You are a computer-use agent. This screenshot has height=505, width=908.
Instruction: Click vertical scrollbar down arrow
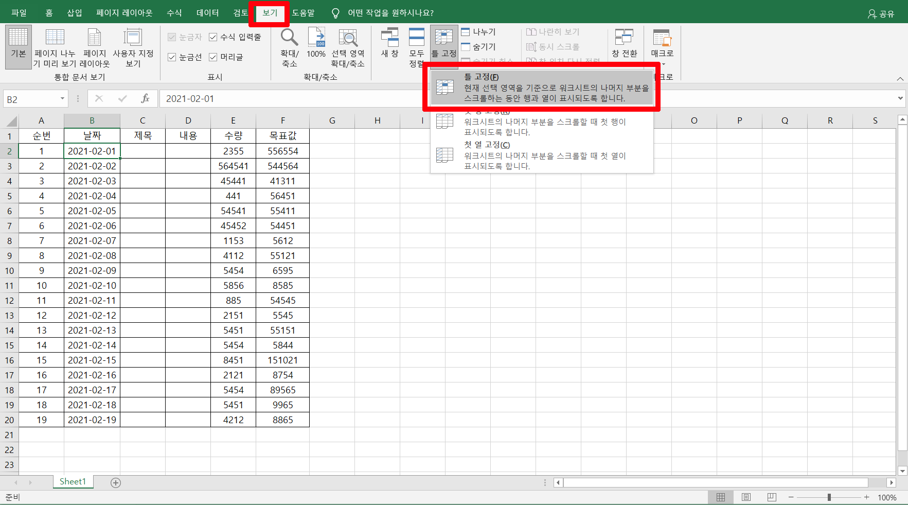tap(902, 471)
